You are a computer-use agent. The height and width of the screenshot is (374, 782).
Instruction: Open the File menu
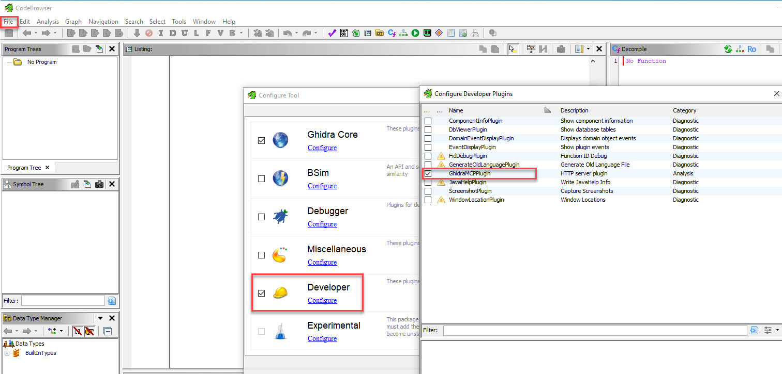[x=8, y=22]
